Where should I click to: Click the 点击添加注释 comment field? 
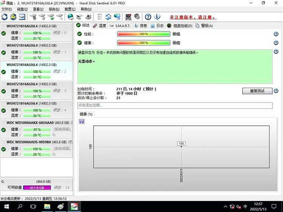175,106
